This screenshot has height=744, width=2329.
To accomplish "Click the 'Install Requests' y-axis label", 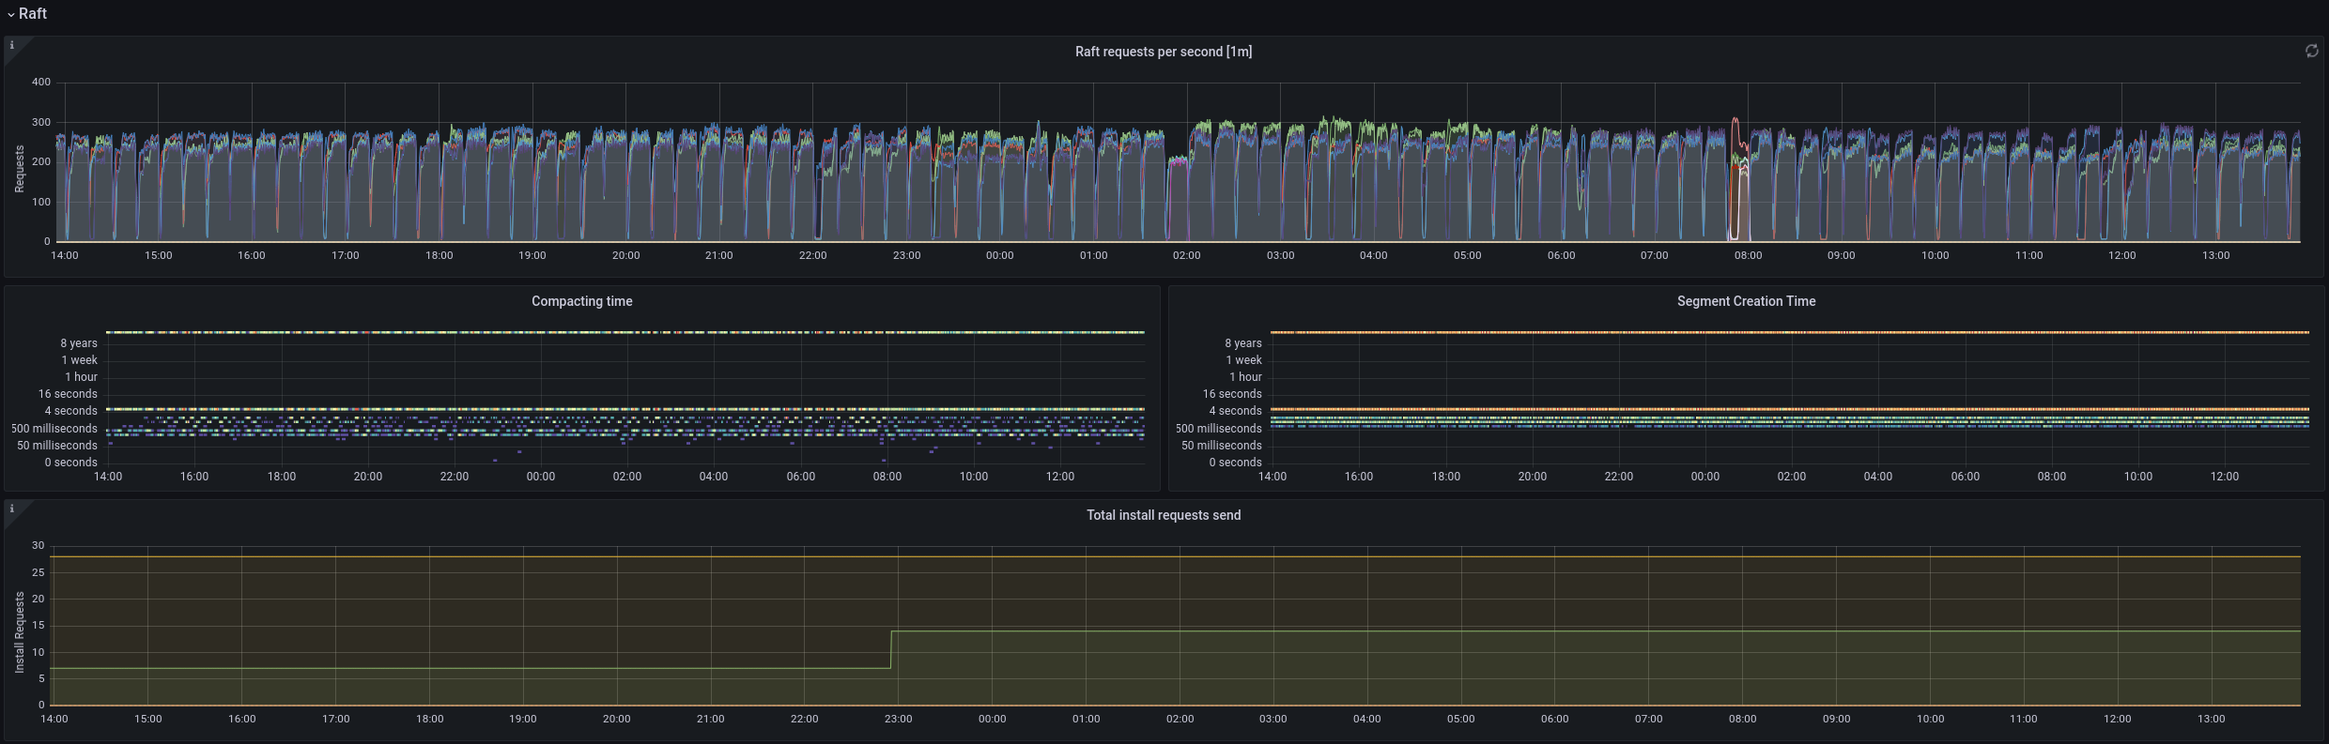I will (20, 631).
